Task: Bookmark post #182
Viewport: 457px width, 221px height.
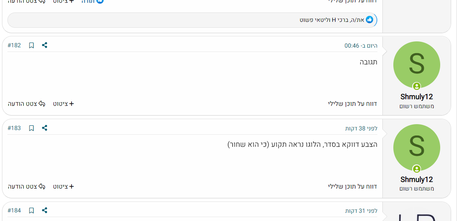Action: 32,45
